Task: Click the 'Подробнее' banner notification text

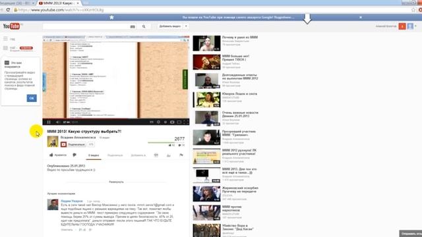Action: [285, 17]
